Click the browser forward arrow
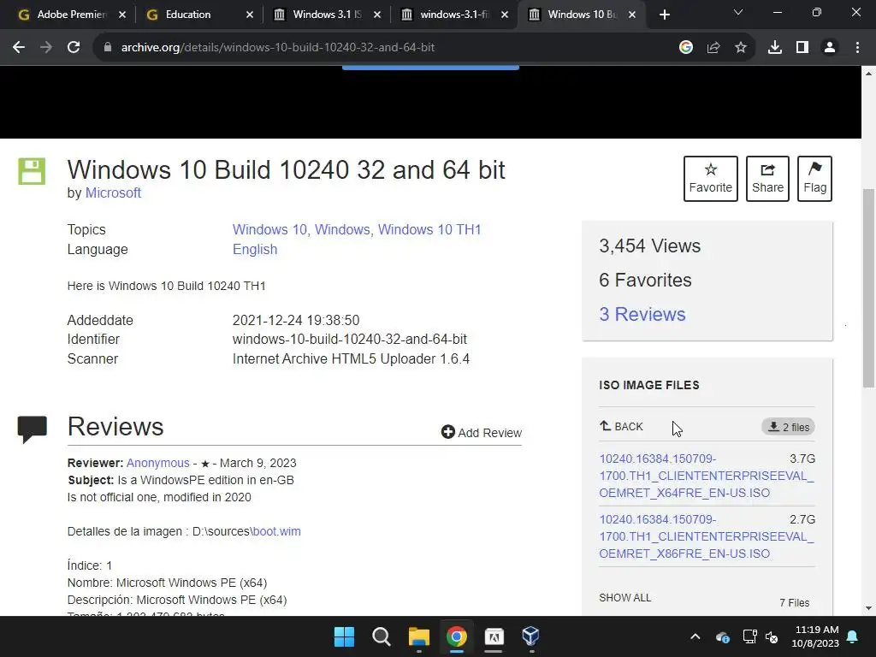The image size is (876, 657). click(46, 48)
